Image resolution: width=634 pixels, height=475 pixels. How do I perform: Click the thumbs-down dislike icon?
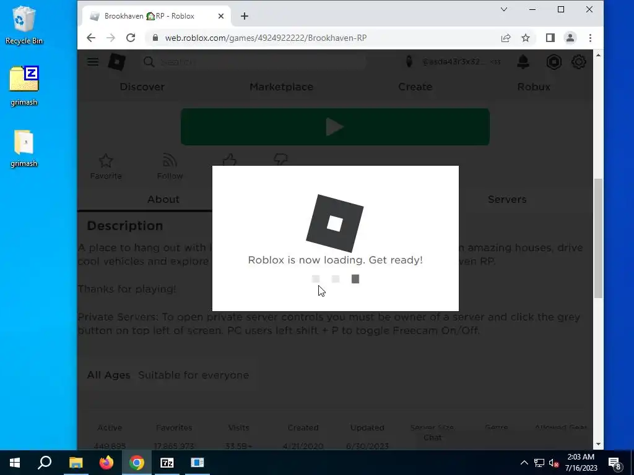coord(280,160)
